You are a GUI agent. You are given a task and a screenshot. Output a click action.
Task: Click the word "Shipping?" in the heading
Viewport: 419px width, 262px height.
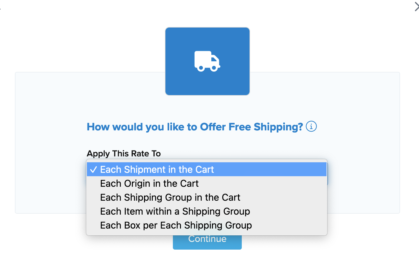[278, 127]
